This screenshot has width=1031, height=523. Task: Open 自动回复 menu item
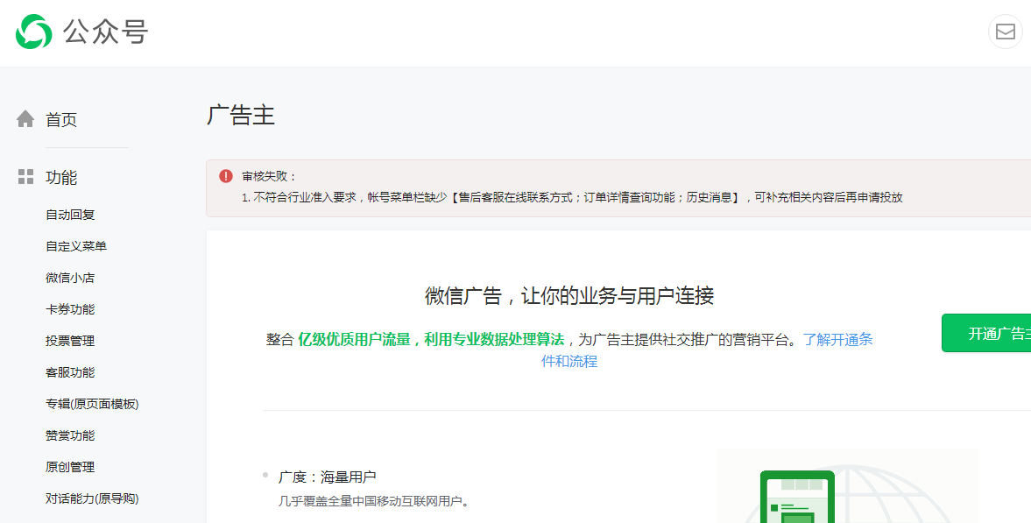pyautogui.click(x=70, y=215)
